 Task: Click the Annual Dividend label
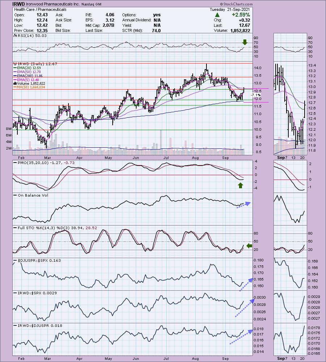click(x=137, y=20)
